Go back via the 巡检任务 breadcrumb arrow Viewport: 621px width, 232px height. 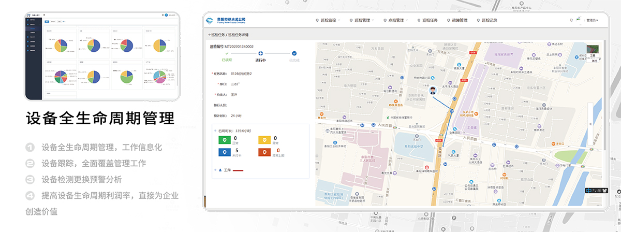pos(209,35)
